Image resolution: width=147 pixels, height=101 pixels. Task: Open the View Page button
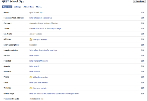coord(139,1)
